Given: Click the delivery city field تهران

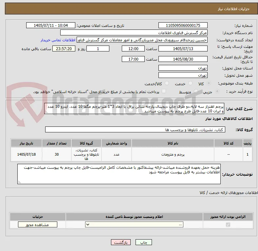Looking at the screenshot, I should coord(183,75).
